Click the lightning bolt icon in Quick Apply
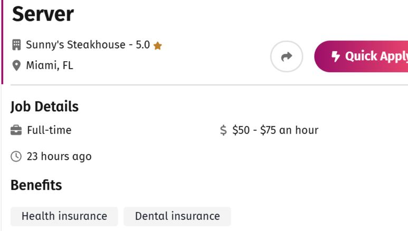This screenshot has height=231, width=408. (335, 56)
